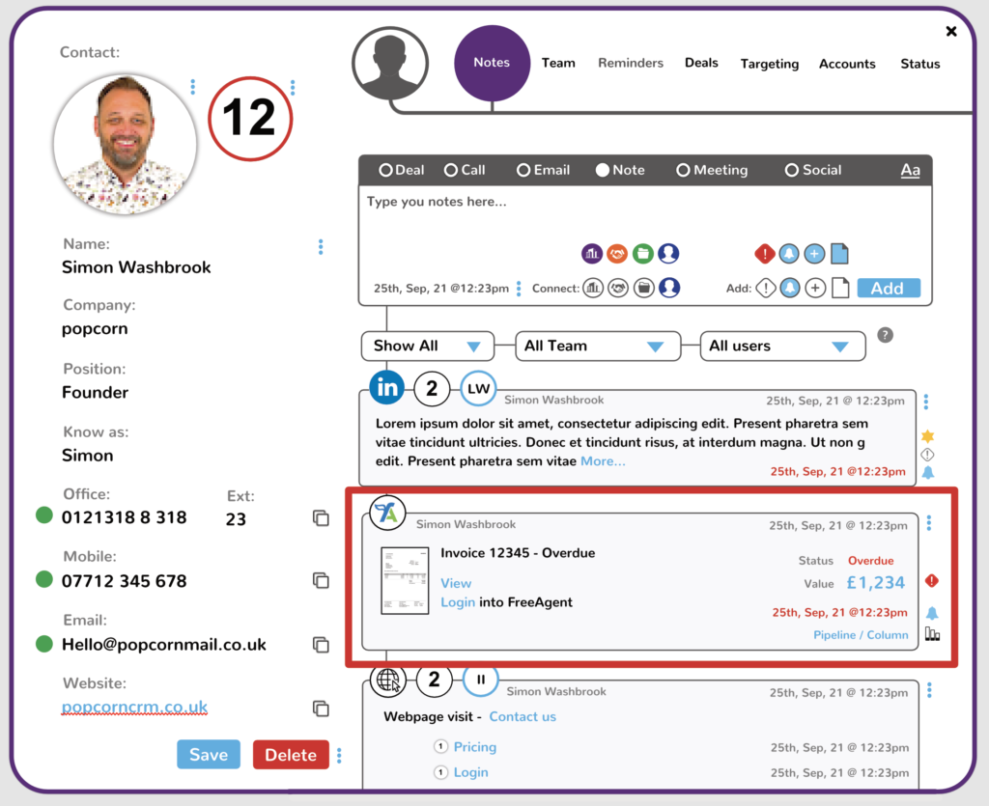Click the LinkedIn icon on the note
Screen dimensions: 989x806
tap(387, 388)
